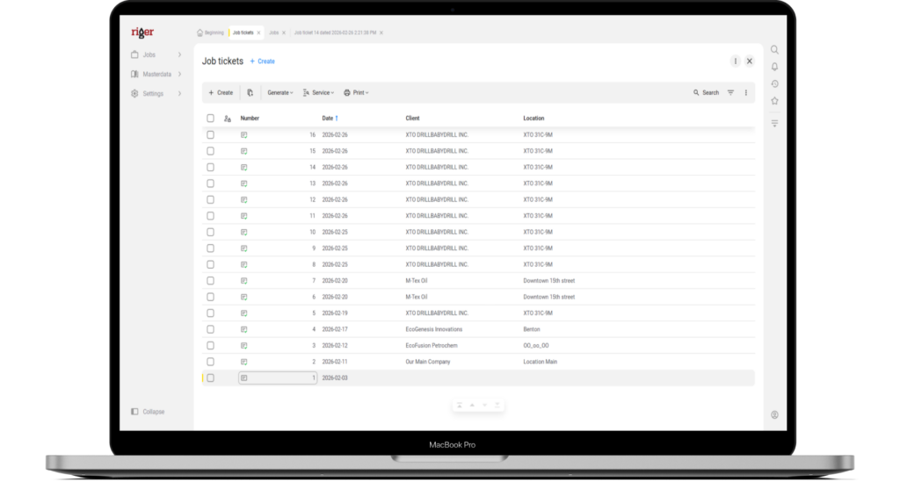
Task: Sort by the Location column header
Action: 533,118
